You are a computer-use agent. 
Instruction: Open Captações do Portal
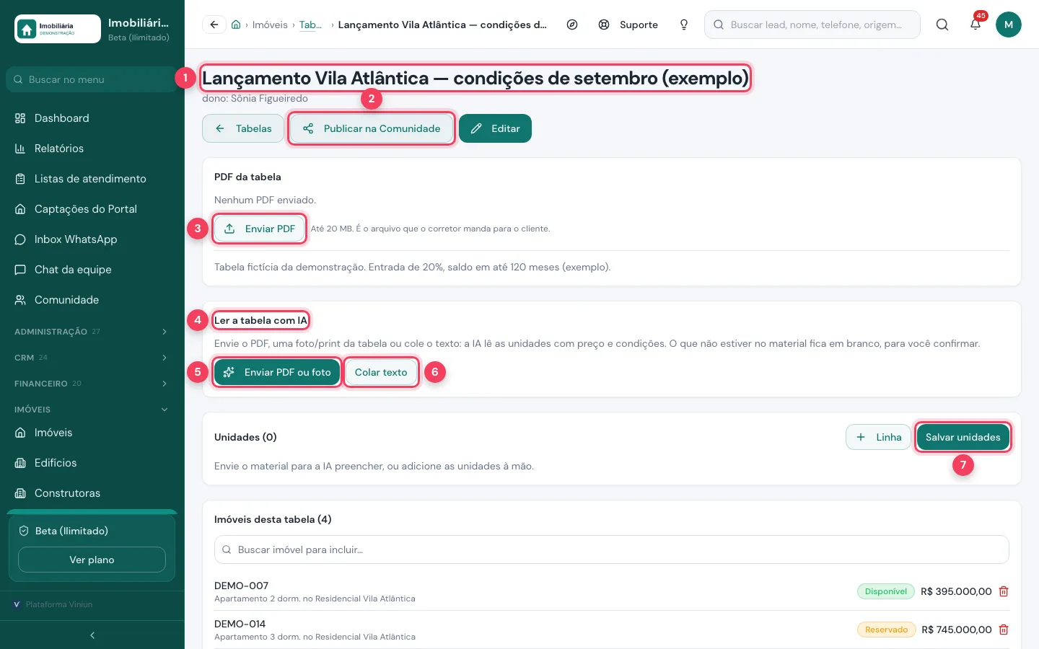tap(92, 209)
